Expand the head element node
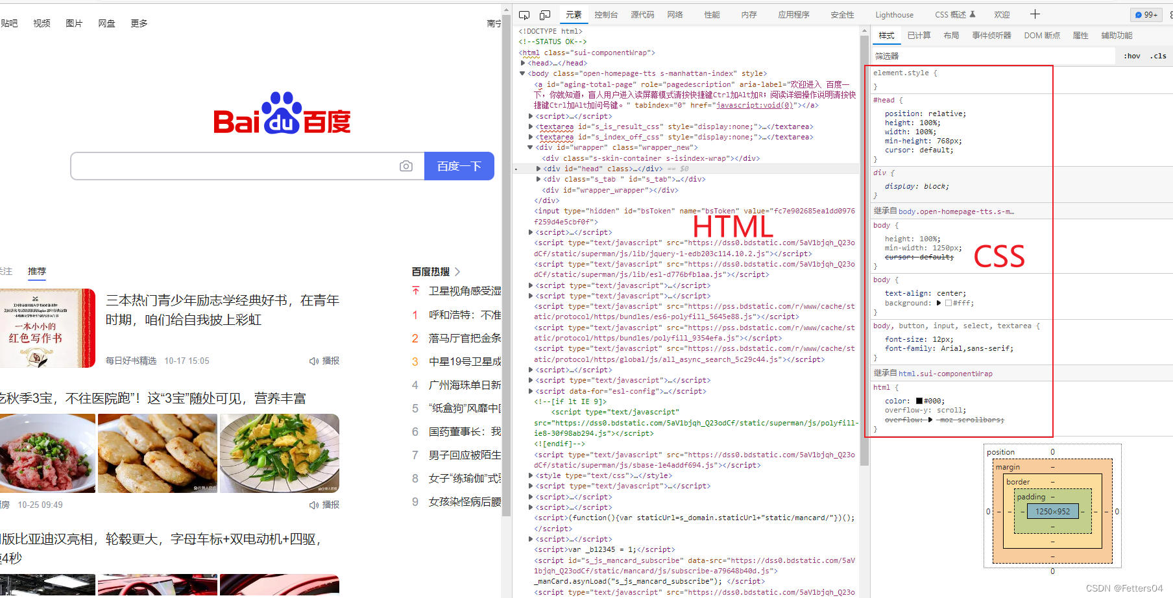The image size is (1173, 598). click(x=523, y=63)
